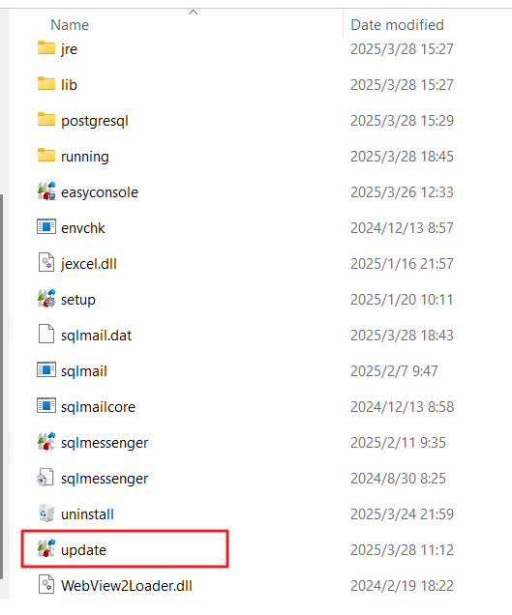Select the easyconsole application icon
The image size is (512, 615).
point(46,191)
